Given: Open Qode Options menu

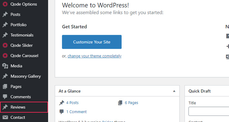Looking at the screenshot, I should pyautogui.click(x=24, y=4).
